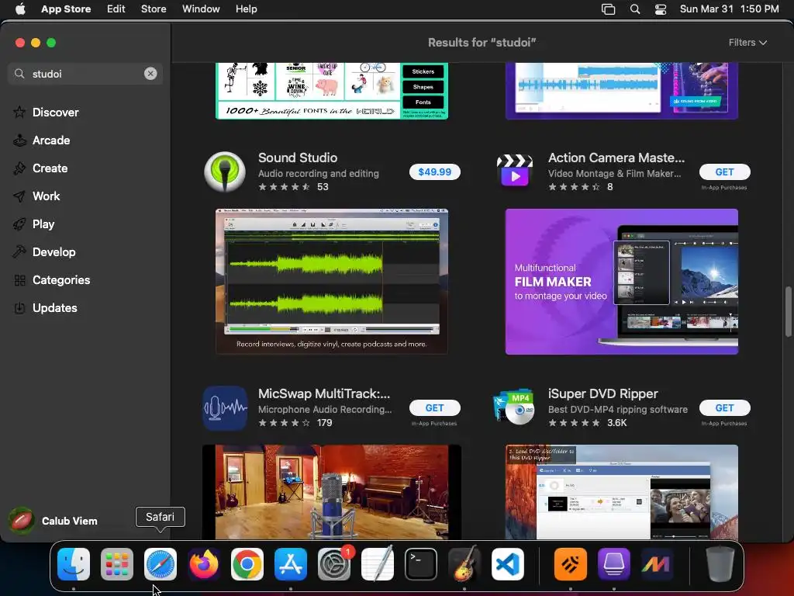View the Film Maker promo screenshot

click(622, 281)
